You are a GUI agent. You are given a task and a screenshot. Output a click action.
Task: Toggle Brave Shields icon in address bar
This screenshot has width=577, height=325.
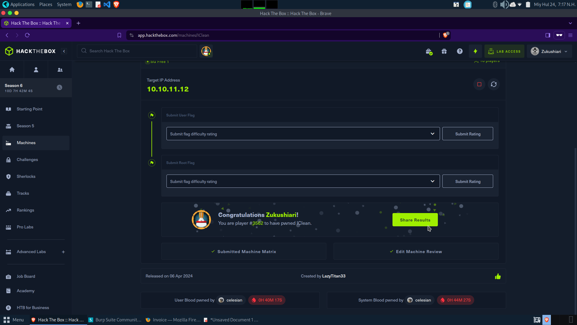(x=445, y=35)
